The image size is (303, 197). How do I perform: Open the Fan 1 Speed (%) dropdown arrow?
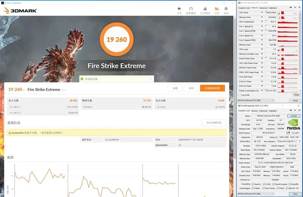[x=262, y=26]
